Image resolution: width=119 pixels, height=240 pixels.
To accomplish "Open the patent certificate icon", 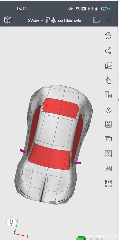I will tap(109, 168).
